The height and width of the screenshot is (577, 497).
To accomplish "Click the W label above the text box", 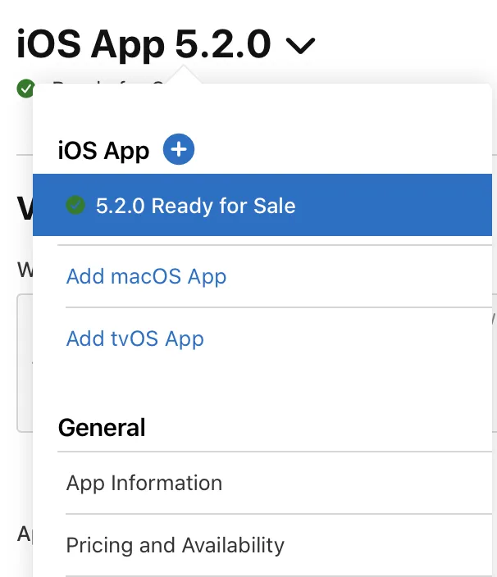I will coord(24,270).
